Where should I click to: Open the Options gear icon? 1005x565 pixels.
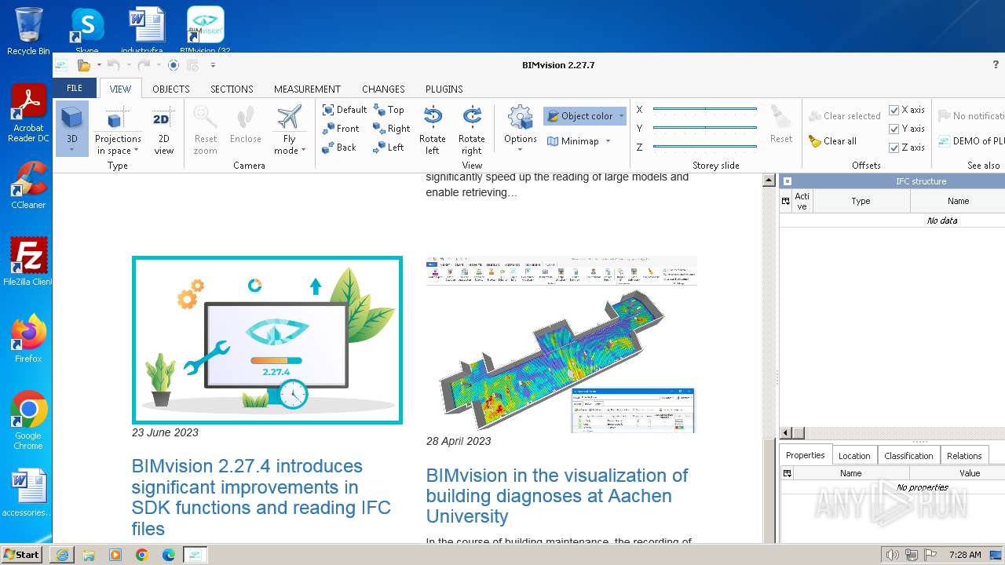520,118
